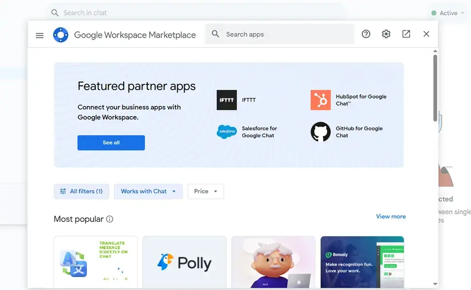Image resolution: width=471 pixels, height=290 pixels.
Task: Click the IFTTT app icon
Action: tap(227, 100)
